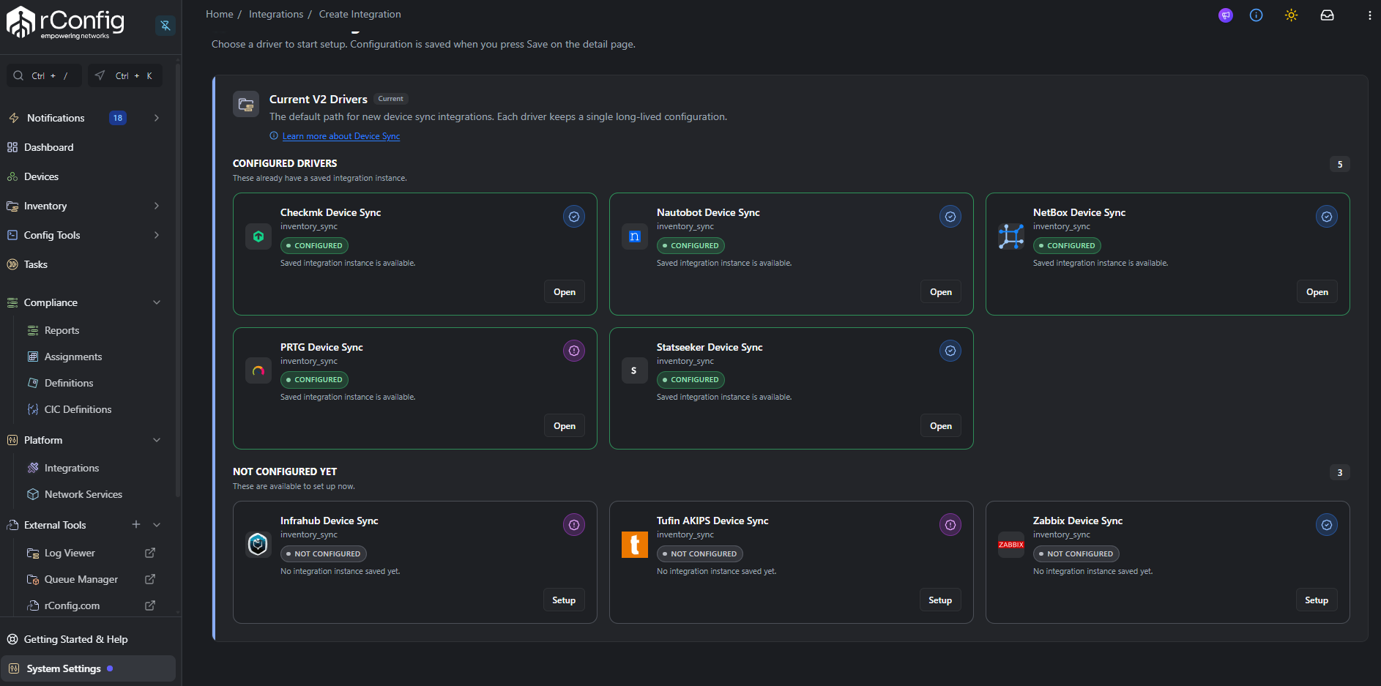Screen dimensions: 1381x686
Task: Collapse the Compliance section chevron
Action: (x=157, y=302)
